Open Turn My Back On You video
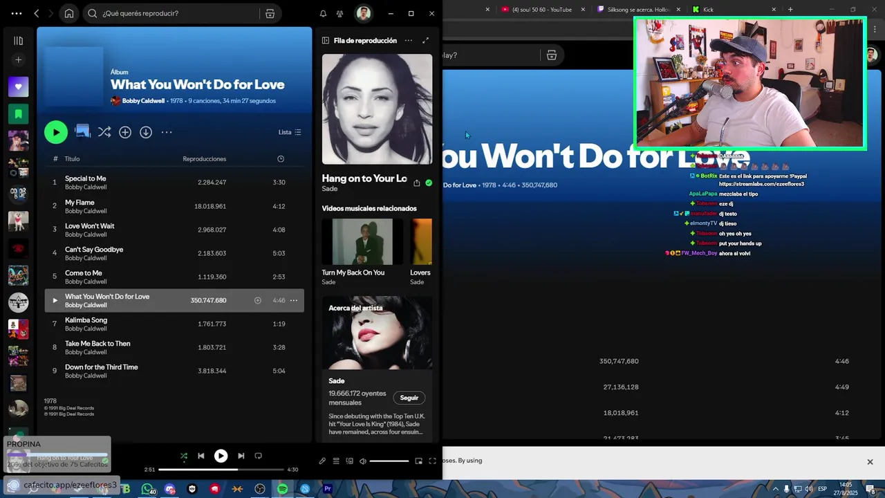 click(x=362, y=241)
